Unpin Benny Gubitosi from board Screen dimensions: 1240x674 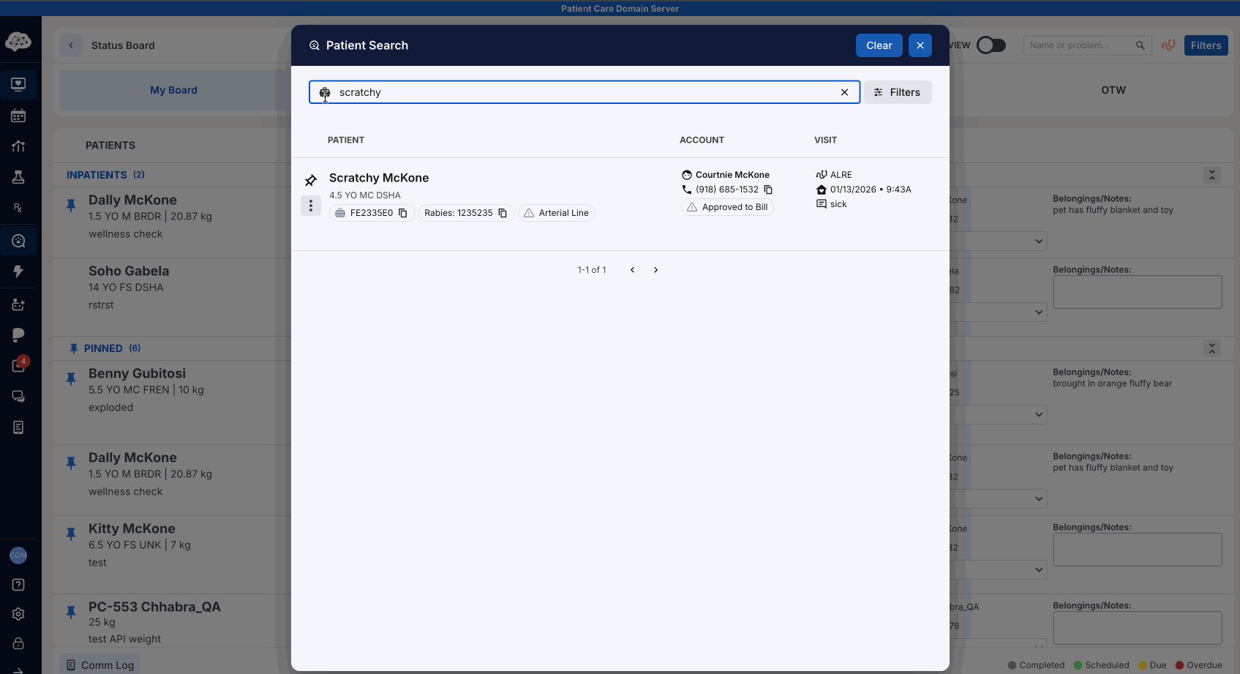click(71, 378)
